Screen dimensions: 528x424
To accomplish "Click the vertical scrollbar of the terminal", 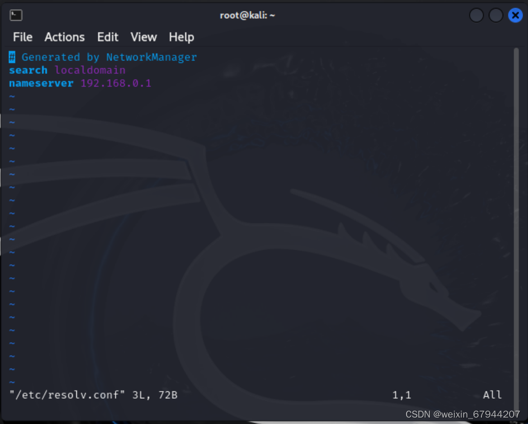I will tap(516, 229).
